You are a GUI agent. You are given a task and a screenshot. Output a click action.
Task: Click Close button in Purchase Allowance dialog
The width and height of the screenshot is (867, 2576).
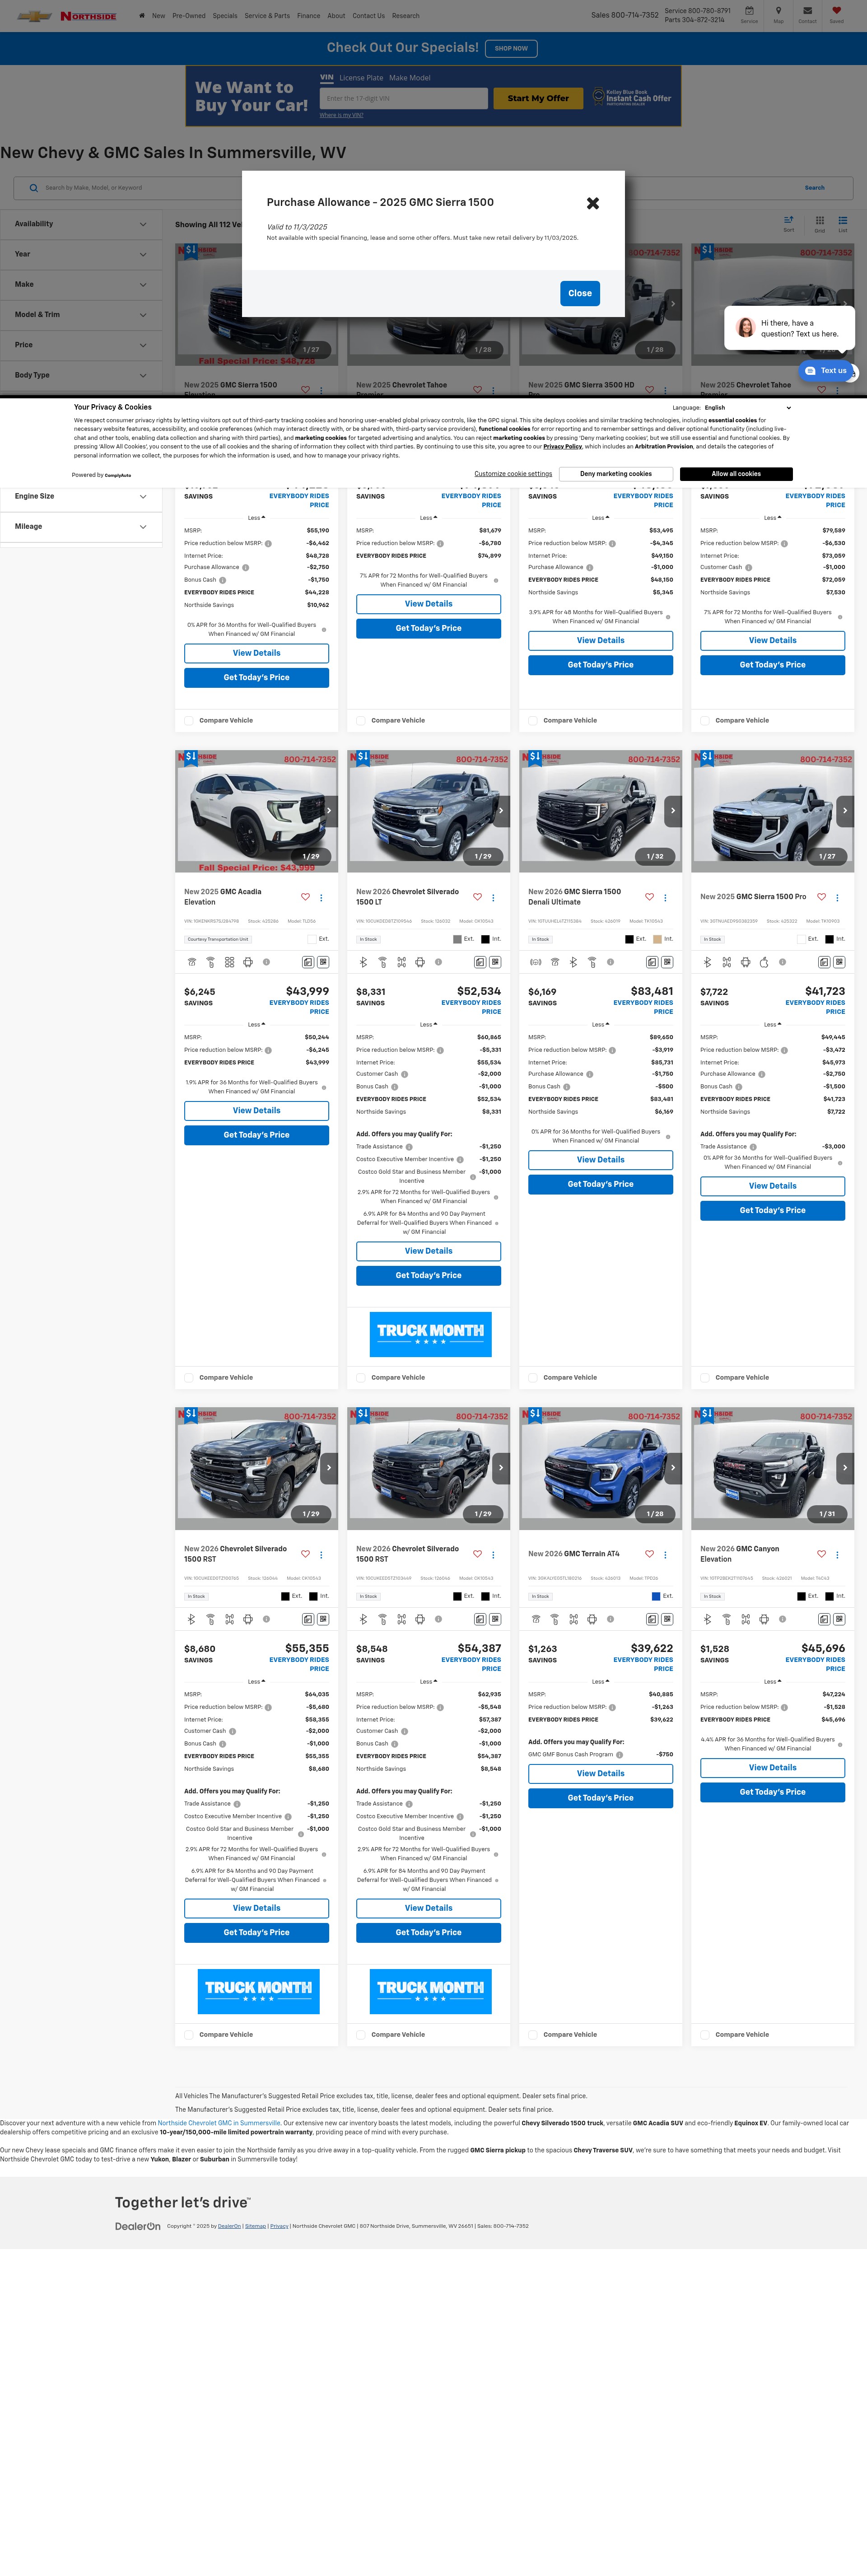click(580, 294)
